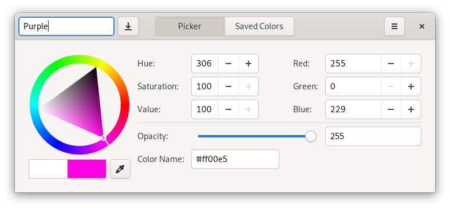
Task: Switch to the Saved Colors tab
Action: pos(259,26)
